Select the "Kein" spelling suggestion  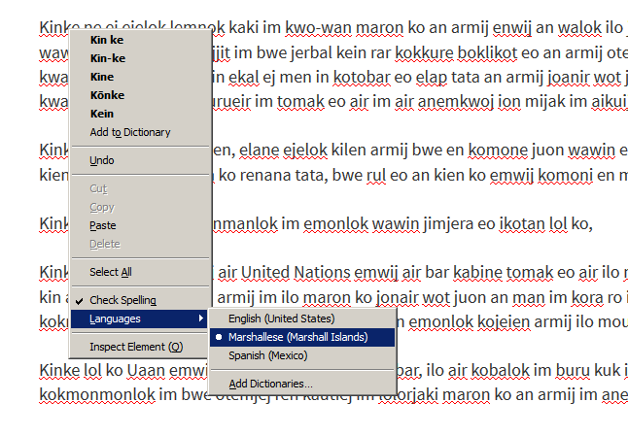140,114
